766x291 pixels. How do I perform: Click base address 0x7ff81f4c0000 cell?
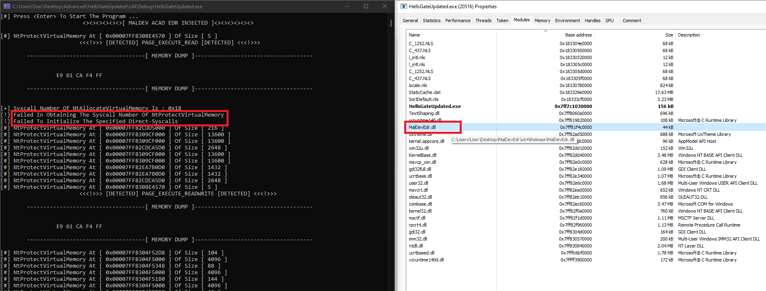[576, 127]
